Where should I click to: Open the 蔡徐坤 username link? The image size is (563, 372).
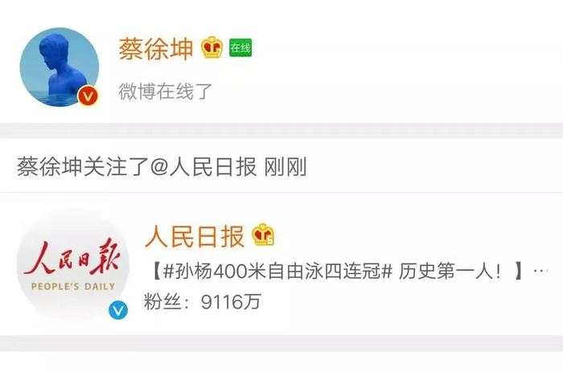click(x=156, y=48)
